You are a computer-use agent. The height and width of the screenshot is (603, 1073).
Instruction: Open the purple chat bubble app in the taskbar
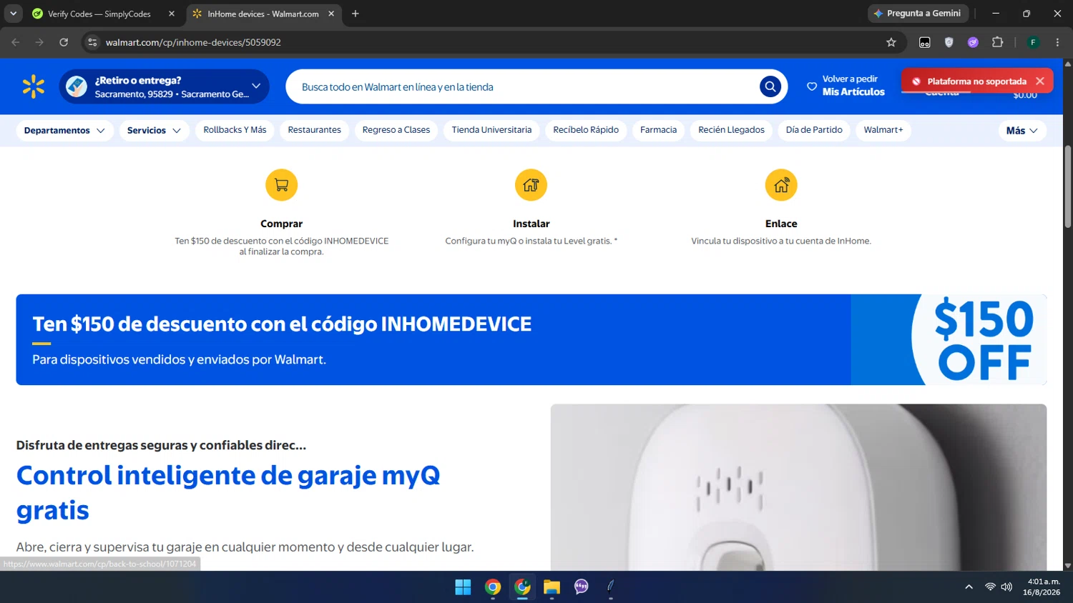click(581, 587)
